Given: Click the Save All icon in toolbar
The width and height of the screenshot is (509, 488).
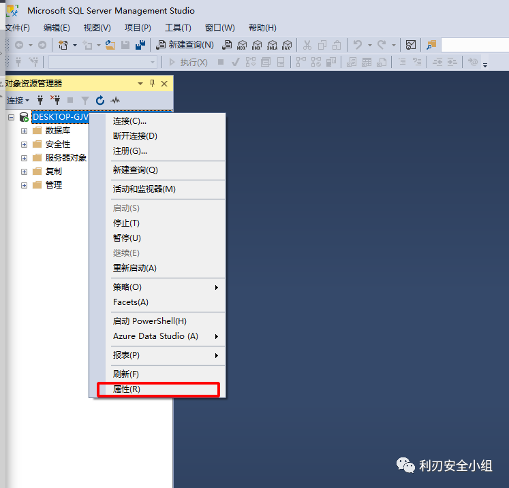Looking at the screenshot, I should point(140,45).
